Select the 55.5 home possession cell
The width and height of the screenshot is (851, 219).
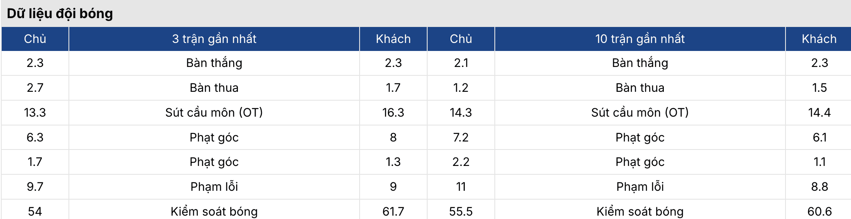click(461, 211)
